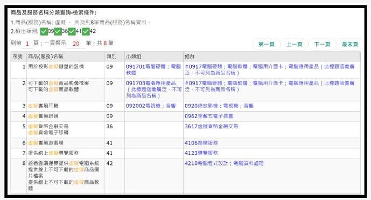Select item 可下載的虛擬商品影像檔案
Image resolution: width=371 pixels, height=200 pixels.
click(59, 83)
